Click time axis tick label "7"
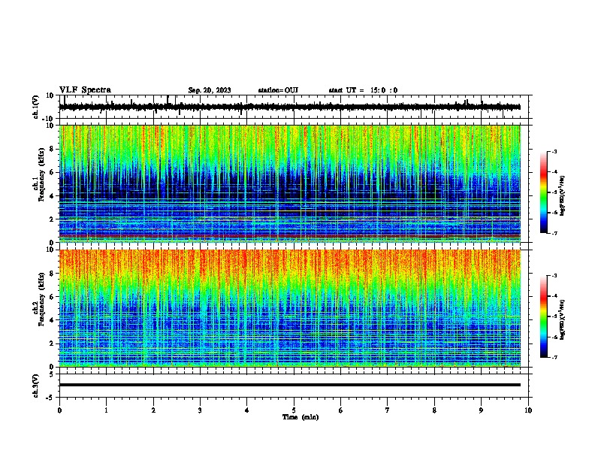595x460 pixels. pos(388,410)
